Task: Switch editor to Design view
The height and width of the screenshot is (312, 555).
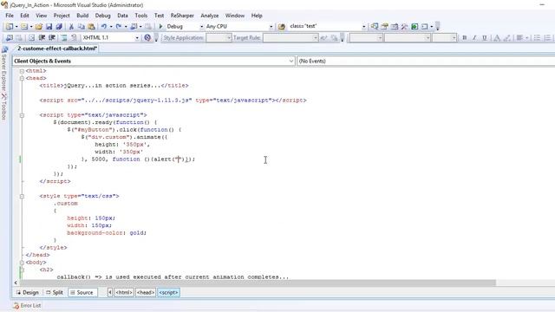Action: 27,293
